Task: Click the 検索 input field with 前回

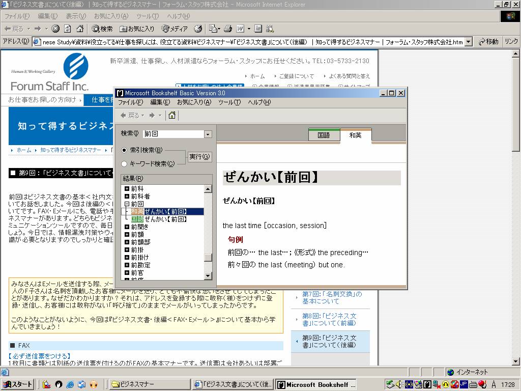Action: (174, 134)
